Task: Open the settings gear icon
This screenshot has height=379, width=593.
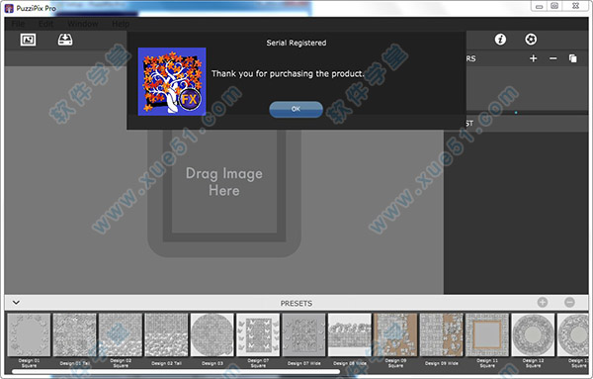Action: 531,39
